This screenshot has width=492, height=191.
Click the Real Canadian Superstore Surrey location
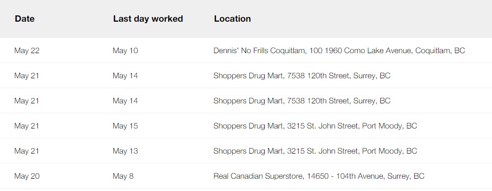click(319, 176)
